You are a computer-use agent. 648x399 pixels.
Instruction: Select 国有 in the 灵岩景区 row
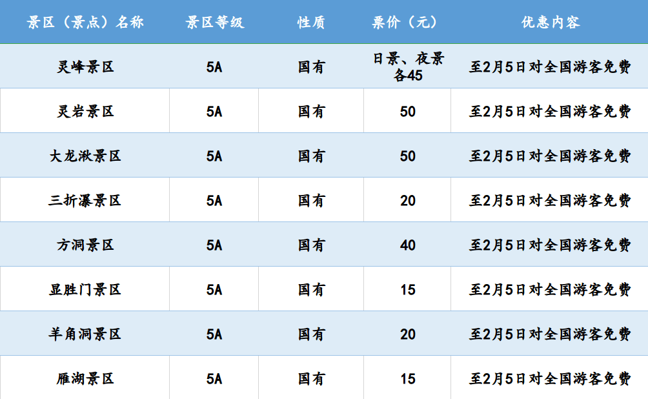point(311,111)
